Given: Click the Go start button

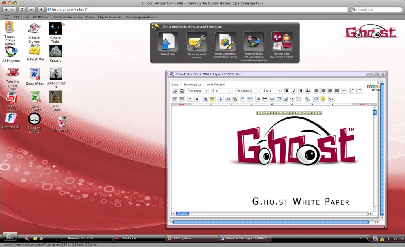Looking at the screenshot, I should pos(10,237).
